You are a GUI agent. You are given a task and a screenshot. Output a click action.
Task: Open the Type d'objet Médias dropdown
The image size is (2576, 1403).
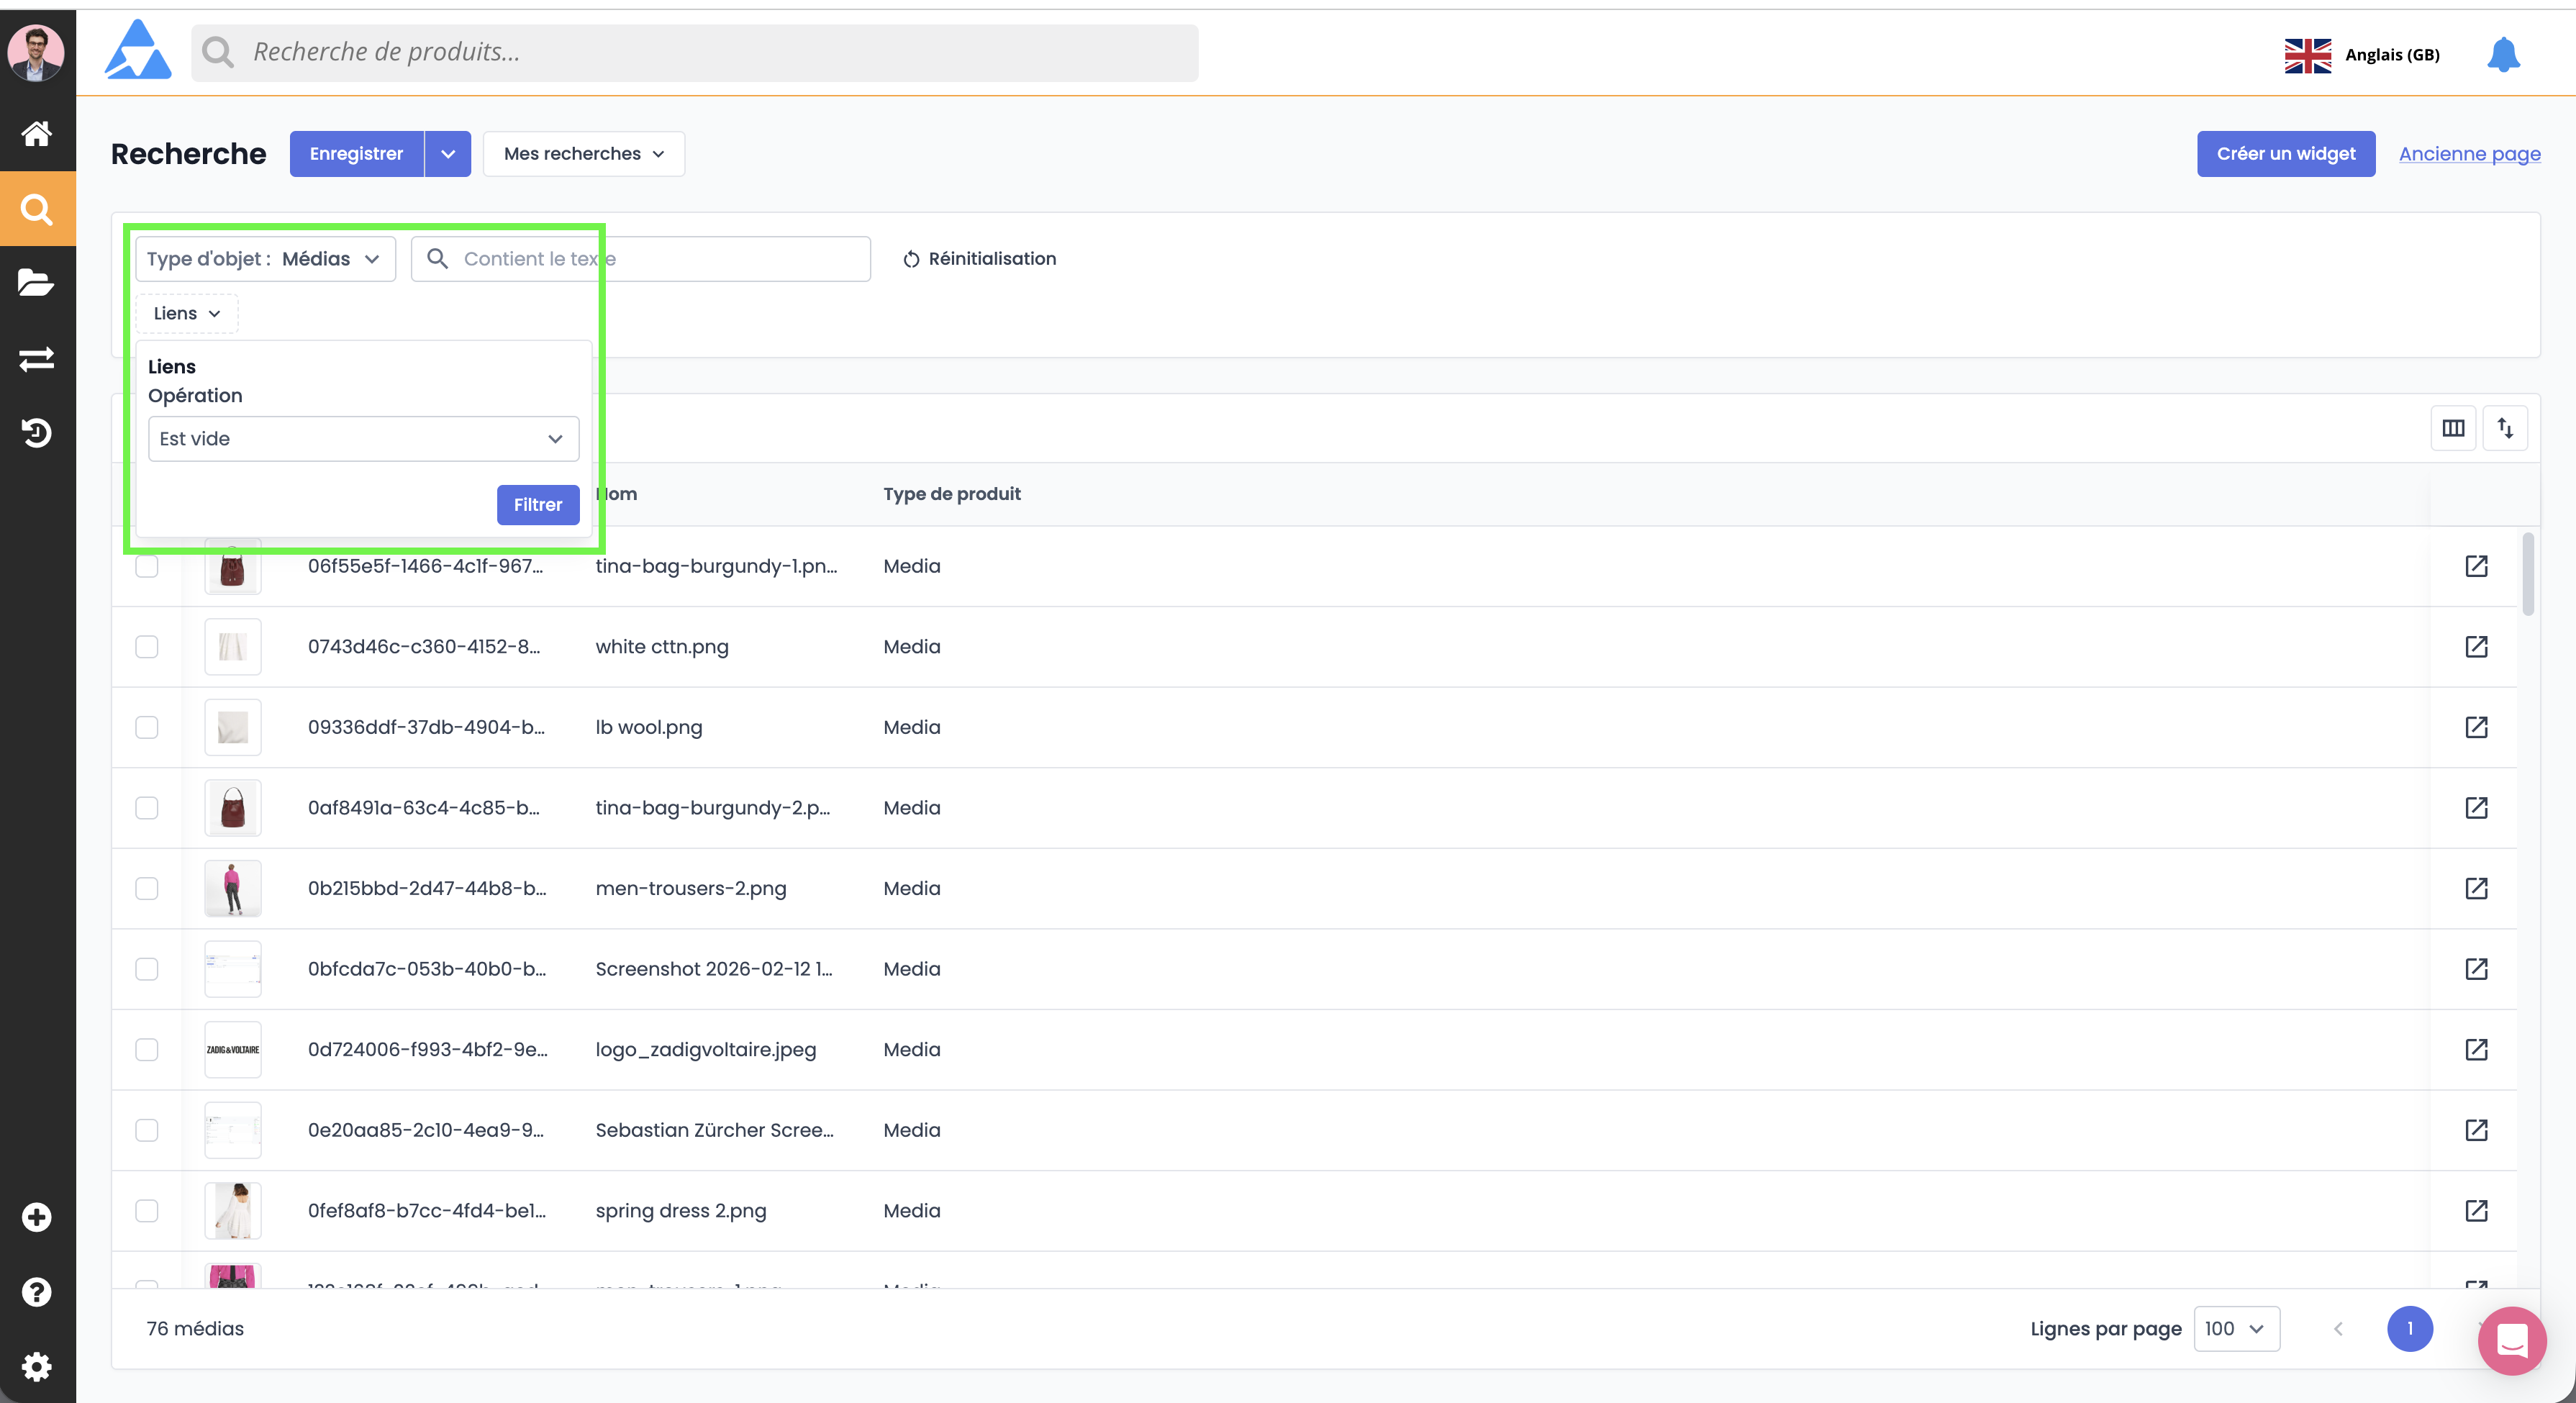click(265, 259)
